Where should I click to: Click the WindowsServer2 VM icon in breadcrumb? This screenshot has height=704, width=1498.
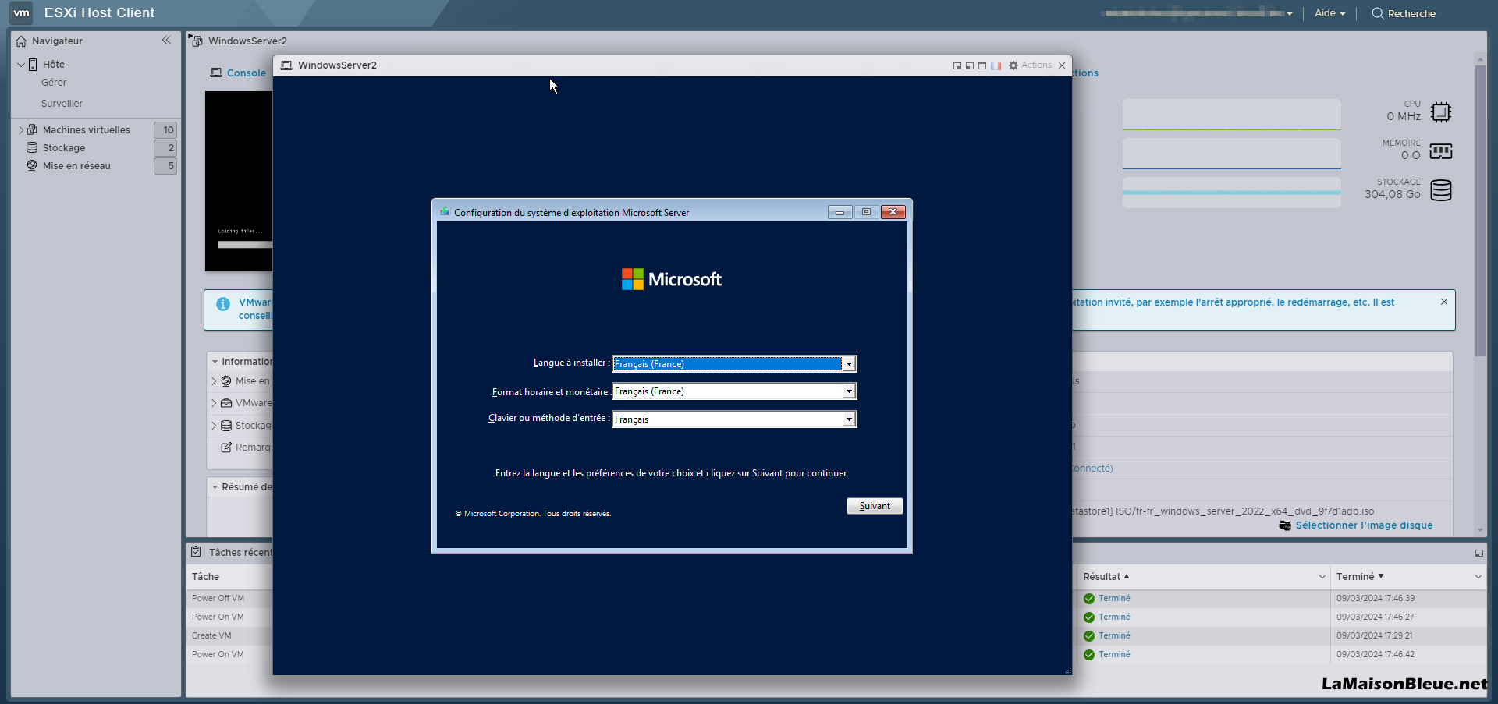196,40
